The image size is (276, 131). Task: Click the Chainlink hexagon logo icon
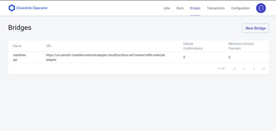[12, 8]
